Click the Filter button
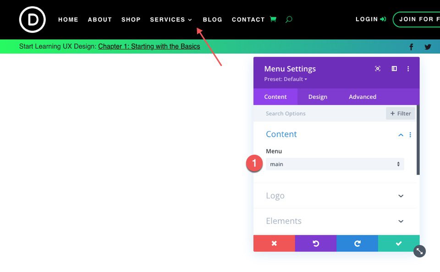Image resolution: width=440 pixels, height=272 pixels. pyautogui.click(x=400, y=113)
